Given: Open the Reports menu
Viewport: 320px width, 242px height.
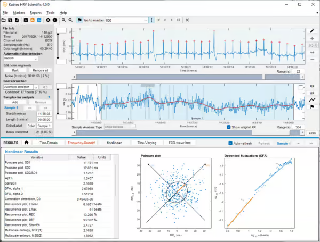Looking at the screenshot, I should coord(36,12).
